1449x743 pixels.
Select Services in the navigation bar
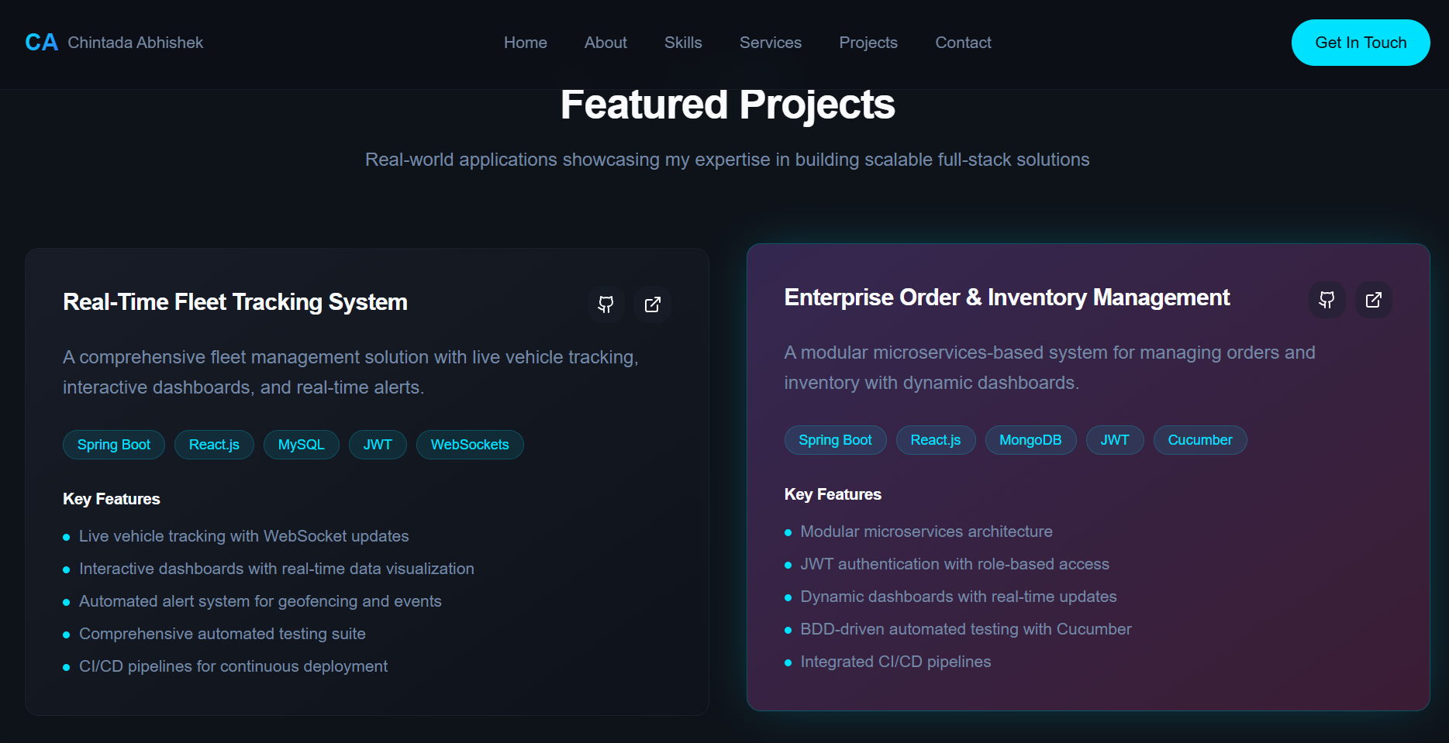click(770, 43)
